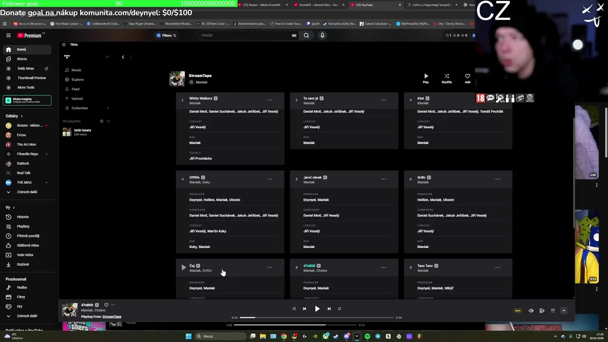The height and width of the screenshot is (342, 608).
Task: Open more options for now playing track
Action: pos(113,305)
